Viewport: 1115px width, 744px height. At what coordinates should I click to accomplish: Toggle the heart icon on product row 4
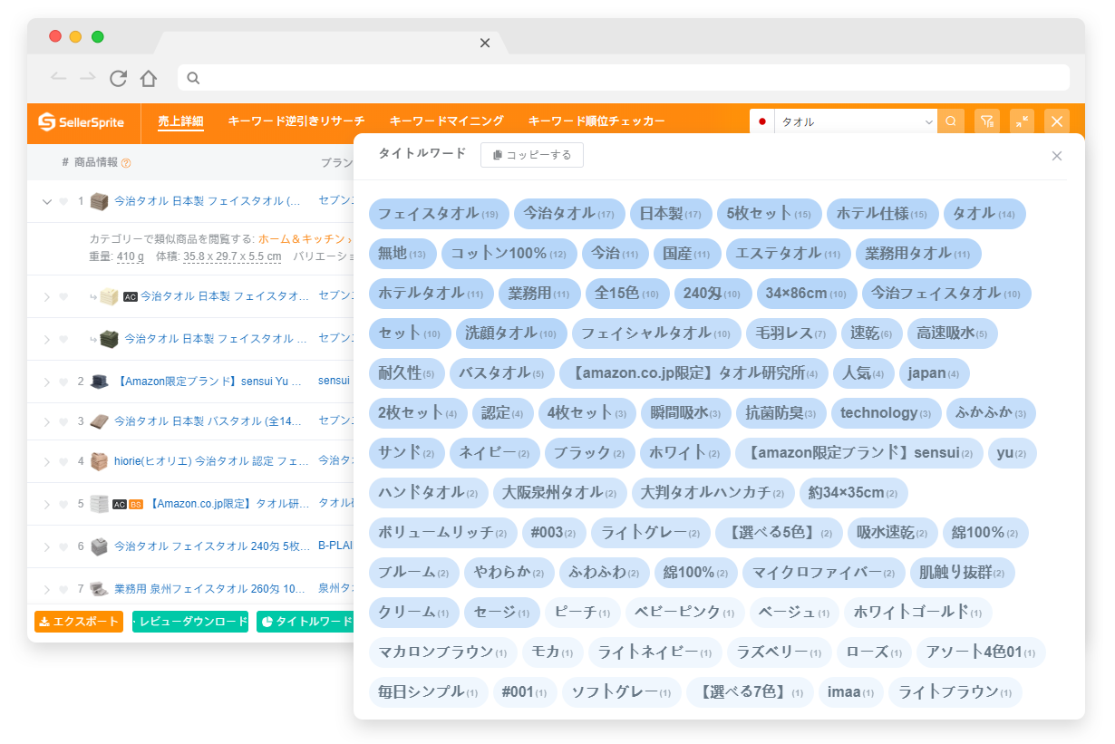[63, 461]
